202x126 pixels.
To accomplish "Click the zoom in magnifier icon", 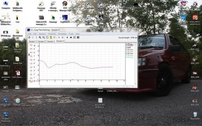I will click(40, 37).
